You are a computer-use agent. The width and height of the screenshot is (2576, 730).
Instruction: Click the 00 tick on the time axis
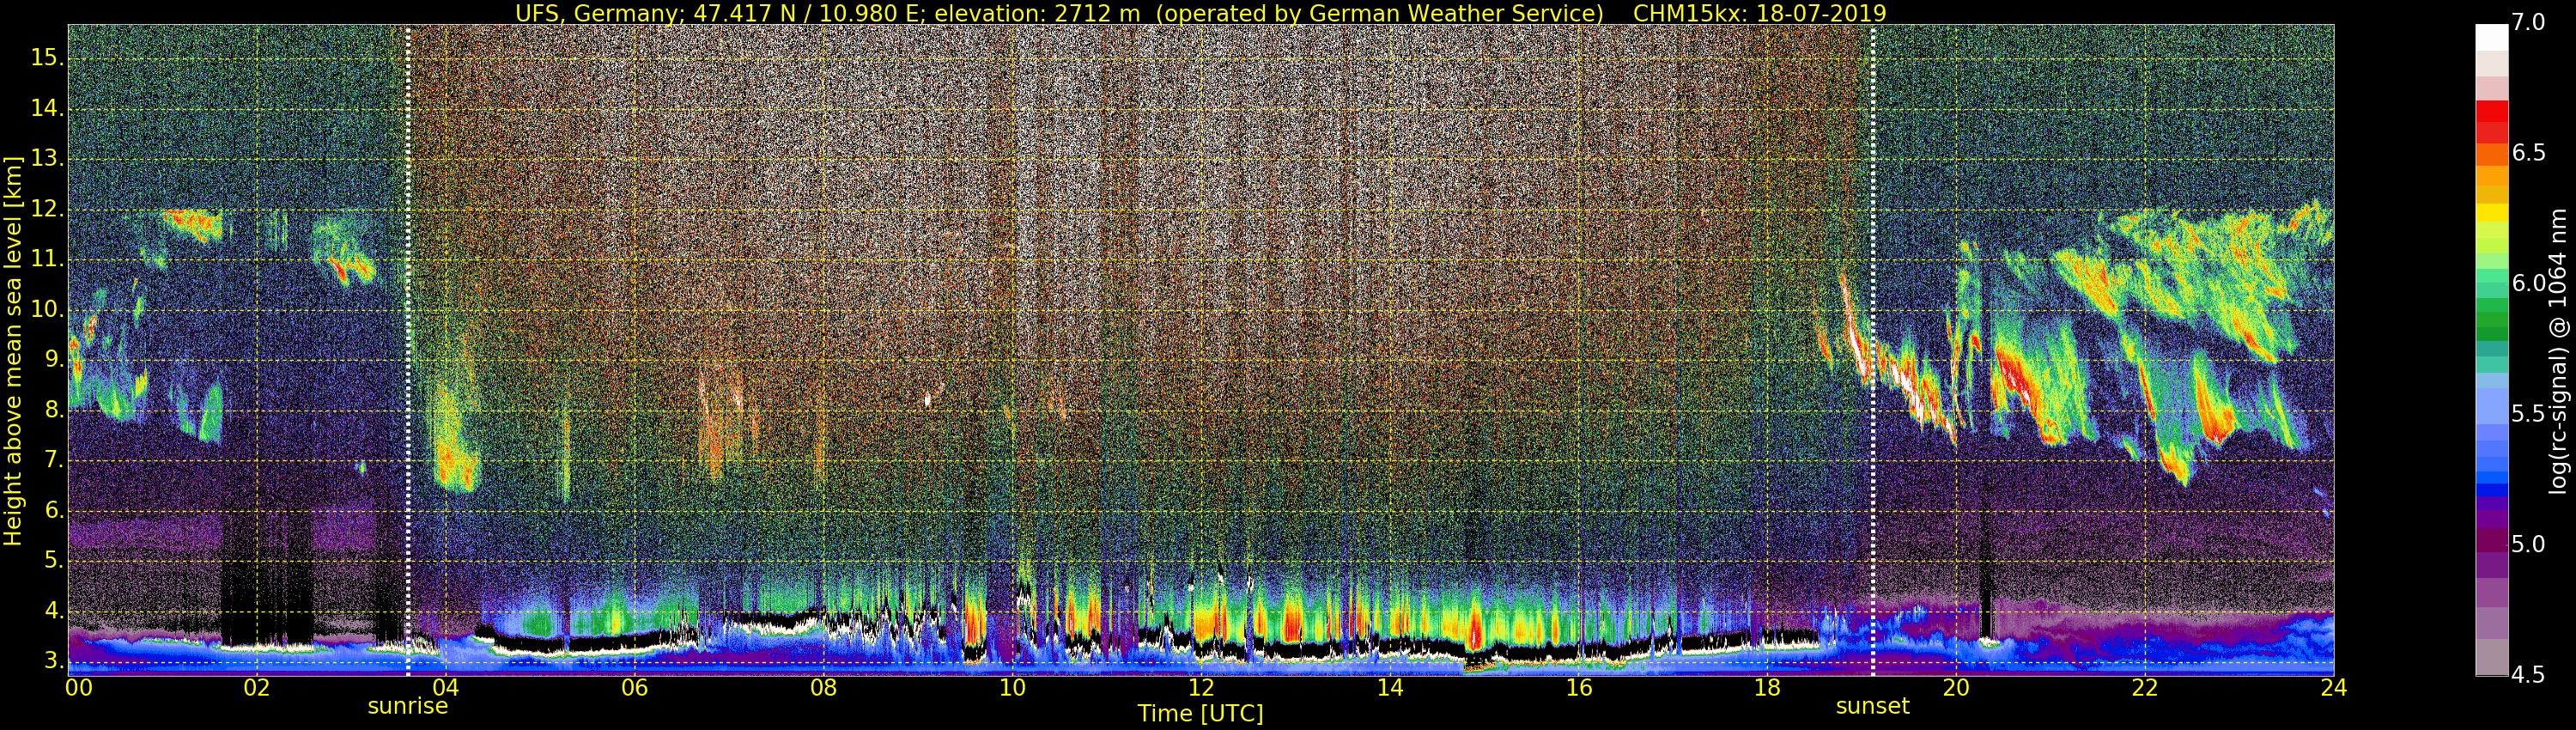(x=78, y=687)
